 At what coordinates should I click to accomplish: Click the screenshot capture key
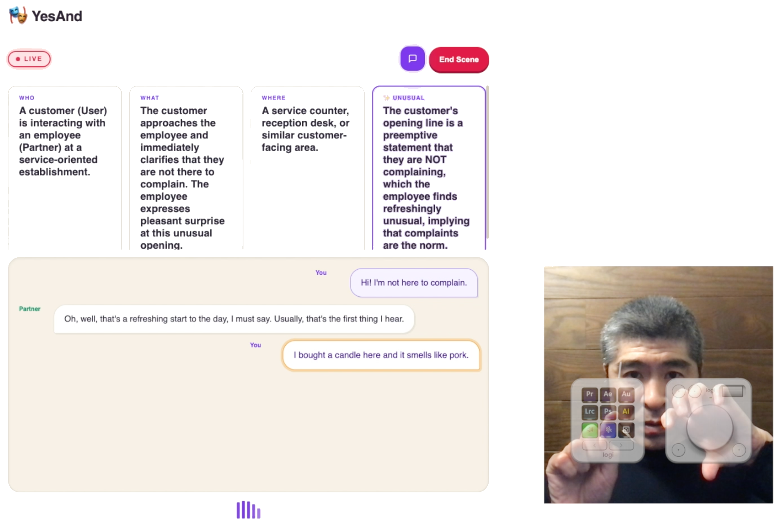click(x=626, y=430)
